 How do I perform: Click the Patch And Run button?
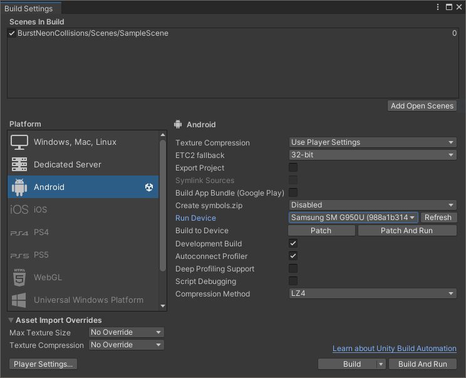point(407,231)
